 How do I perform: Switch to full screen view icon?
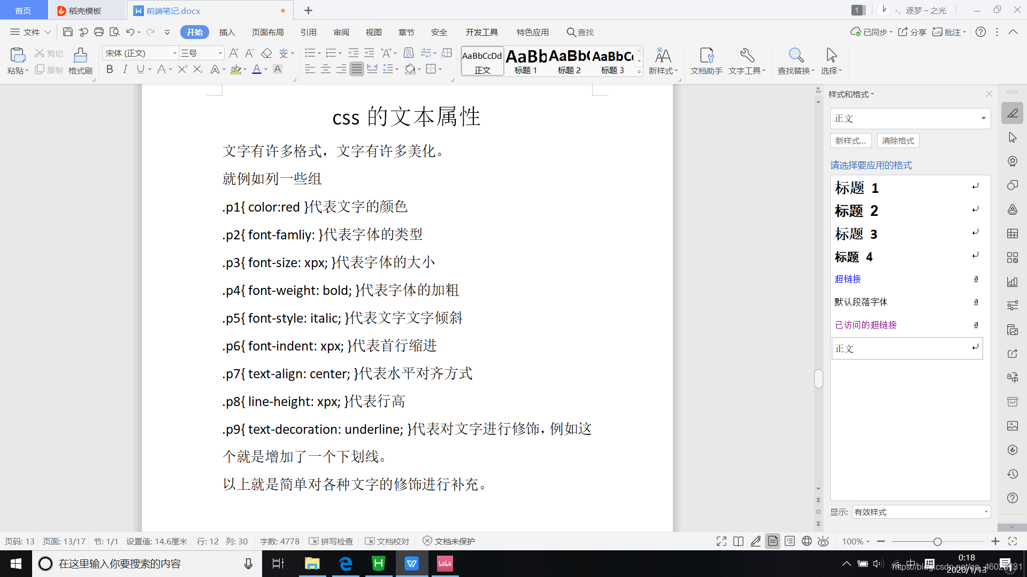coord(722,541)
